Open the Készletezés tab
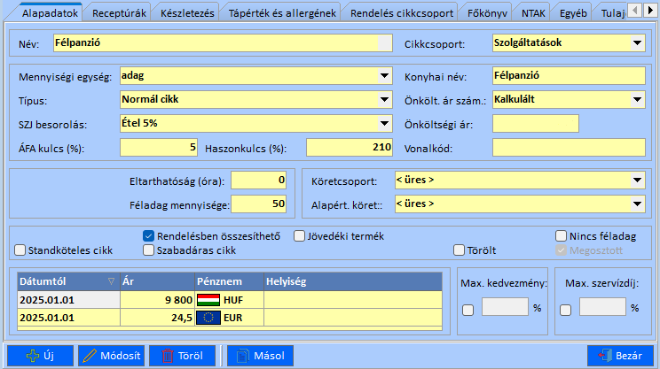 187,13
